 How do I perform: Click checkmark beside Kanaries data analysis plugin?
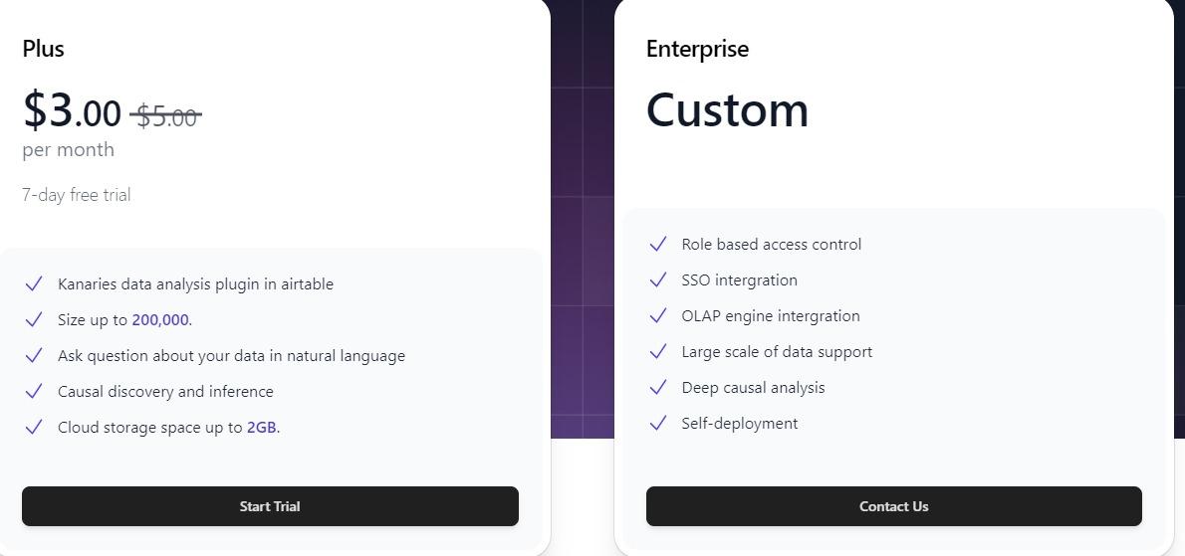tap(33, 283)
